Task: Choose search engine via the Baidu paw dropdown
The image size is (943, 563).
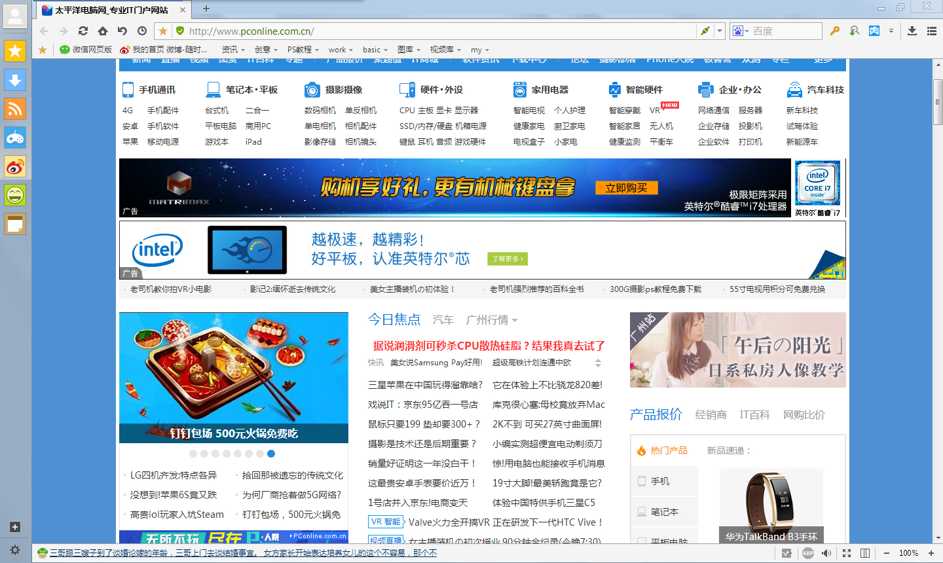Action: tap(740, 31)
